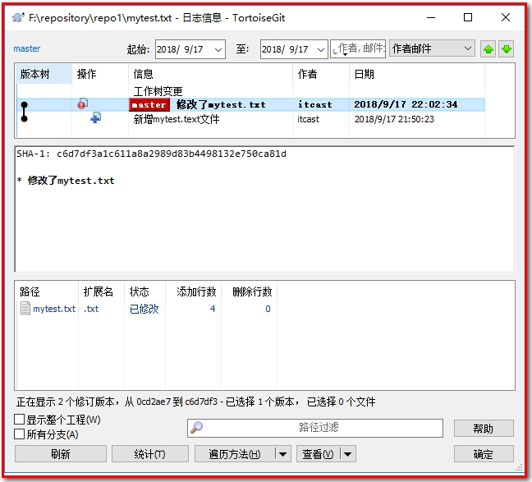This screenshot has width=532, height=482.
Task: Click the revision status bar text
Action: (195, 402)
